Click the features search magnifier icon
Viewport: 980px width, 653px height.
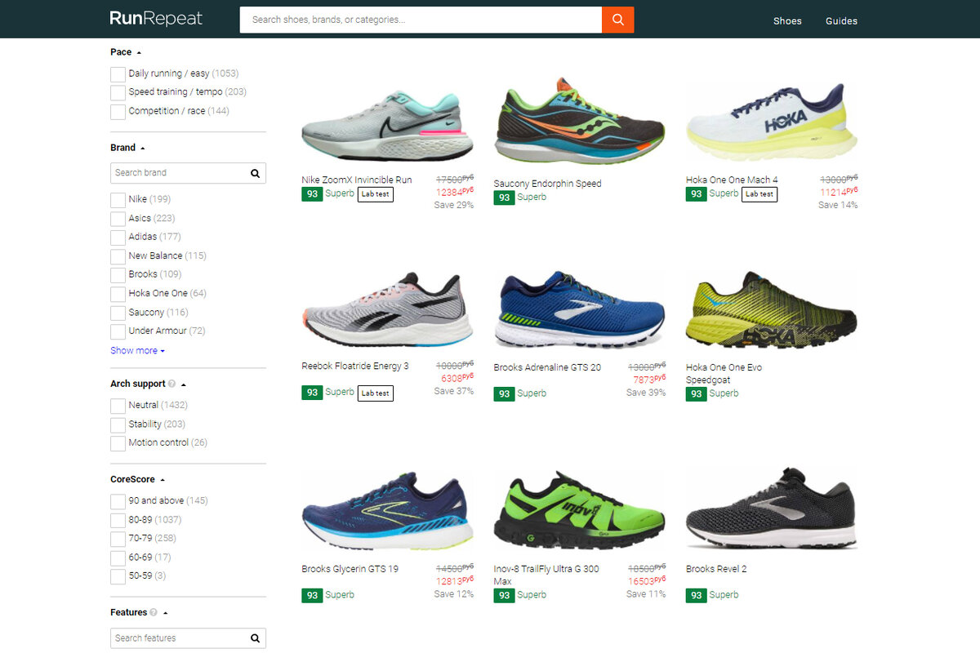pyautogui.click(x=255, y=638)
